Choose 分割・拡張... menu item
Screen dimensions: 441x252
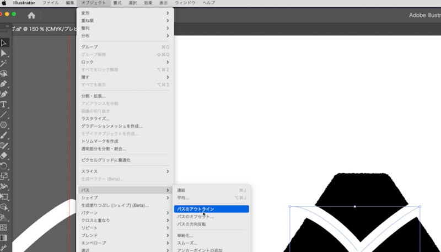point(125,96)
